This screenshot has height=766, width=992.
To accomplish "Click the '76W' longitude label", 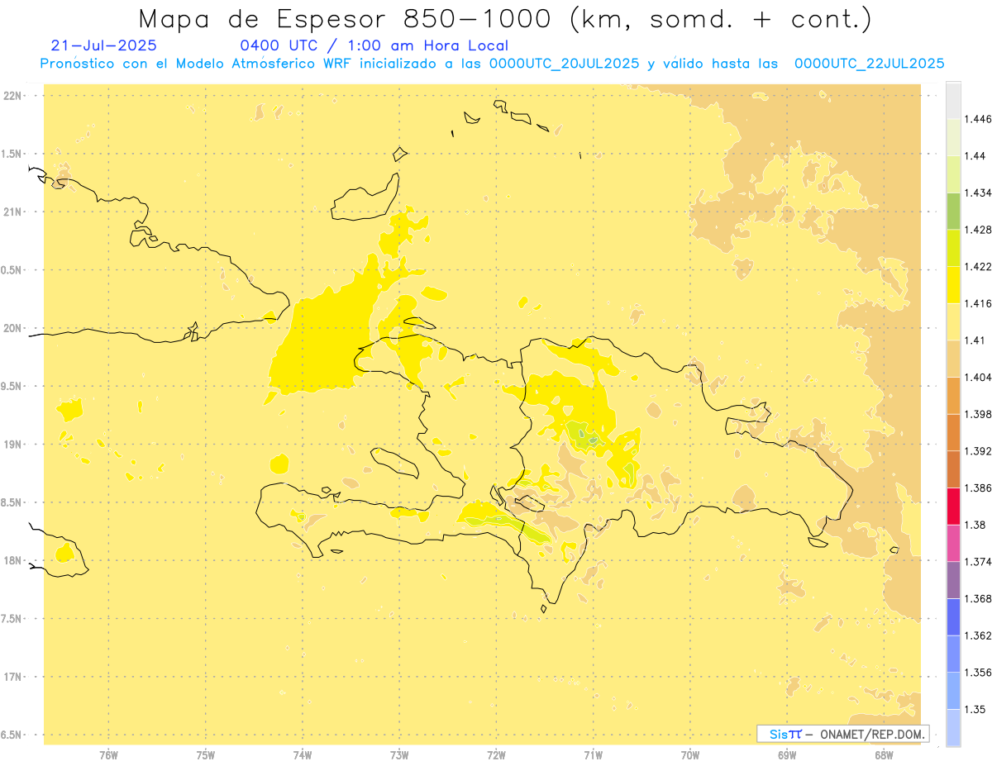I will point(108,755).
